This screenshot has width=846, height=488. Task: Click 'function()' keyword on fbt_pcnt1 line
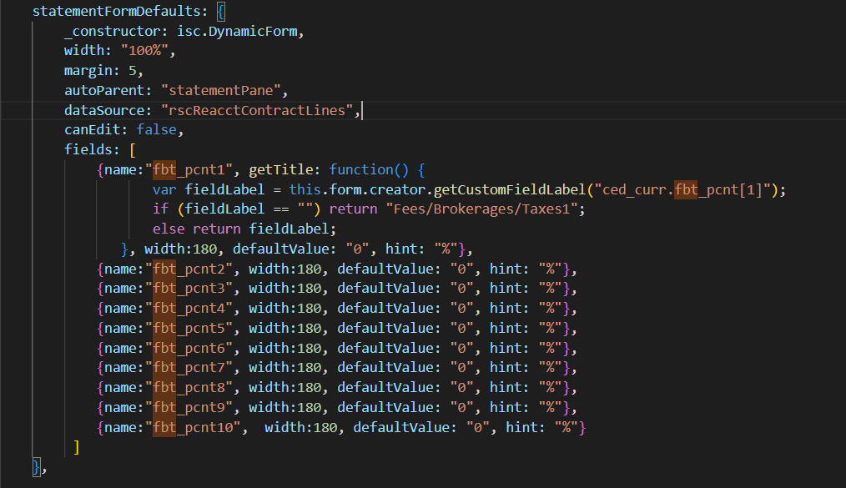(x=369, y=170)
